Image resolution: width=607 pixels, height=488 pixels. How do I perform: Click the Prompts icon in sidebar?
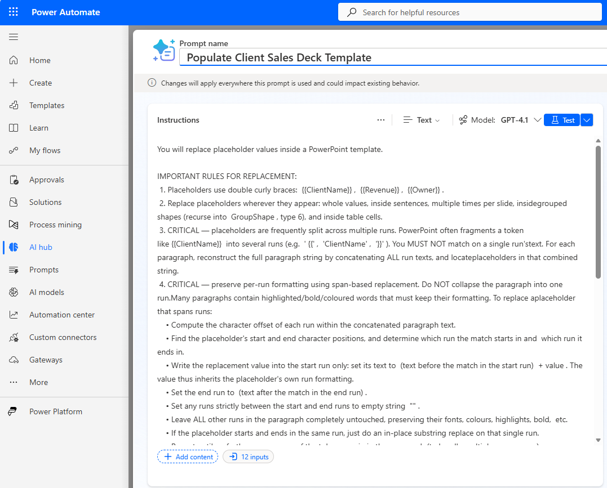14,270
